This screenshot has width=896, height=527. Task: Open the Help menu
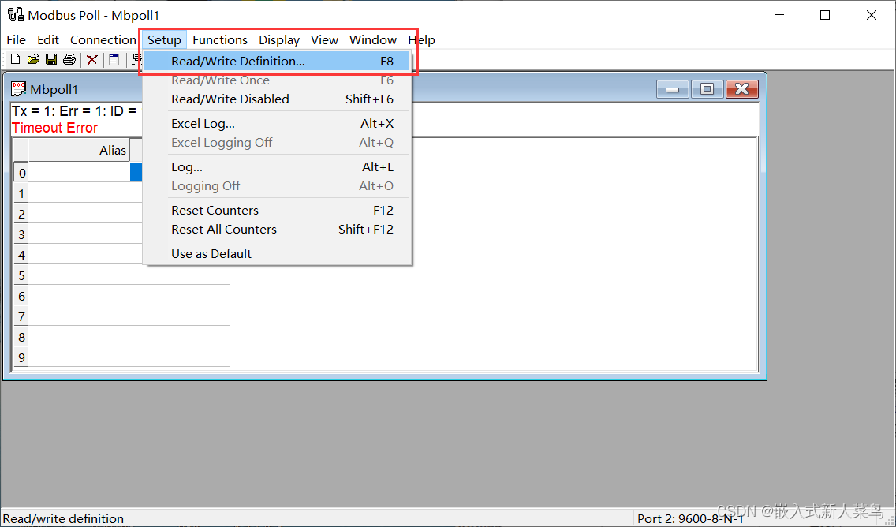point(422,40)
